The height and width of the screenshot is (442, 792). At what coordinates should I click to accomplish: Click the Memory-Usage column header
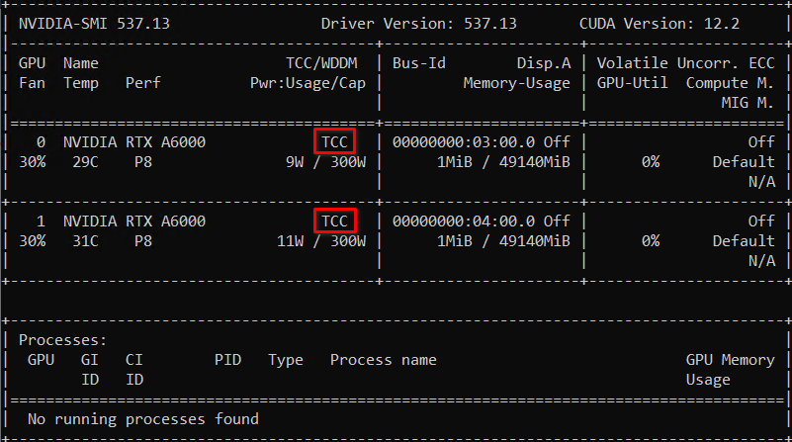pos(517,83)
